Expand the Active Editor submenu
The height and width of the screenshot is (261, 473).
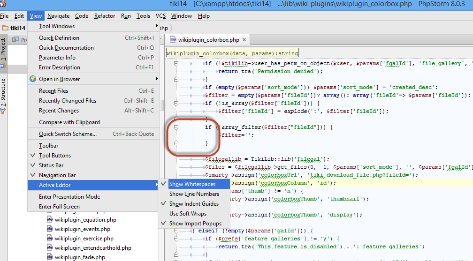(93, 185)
